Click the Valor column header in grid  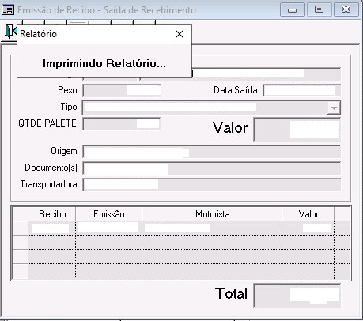[x=308, y=214]
